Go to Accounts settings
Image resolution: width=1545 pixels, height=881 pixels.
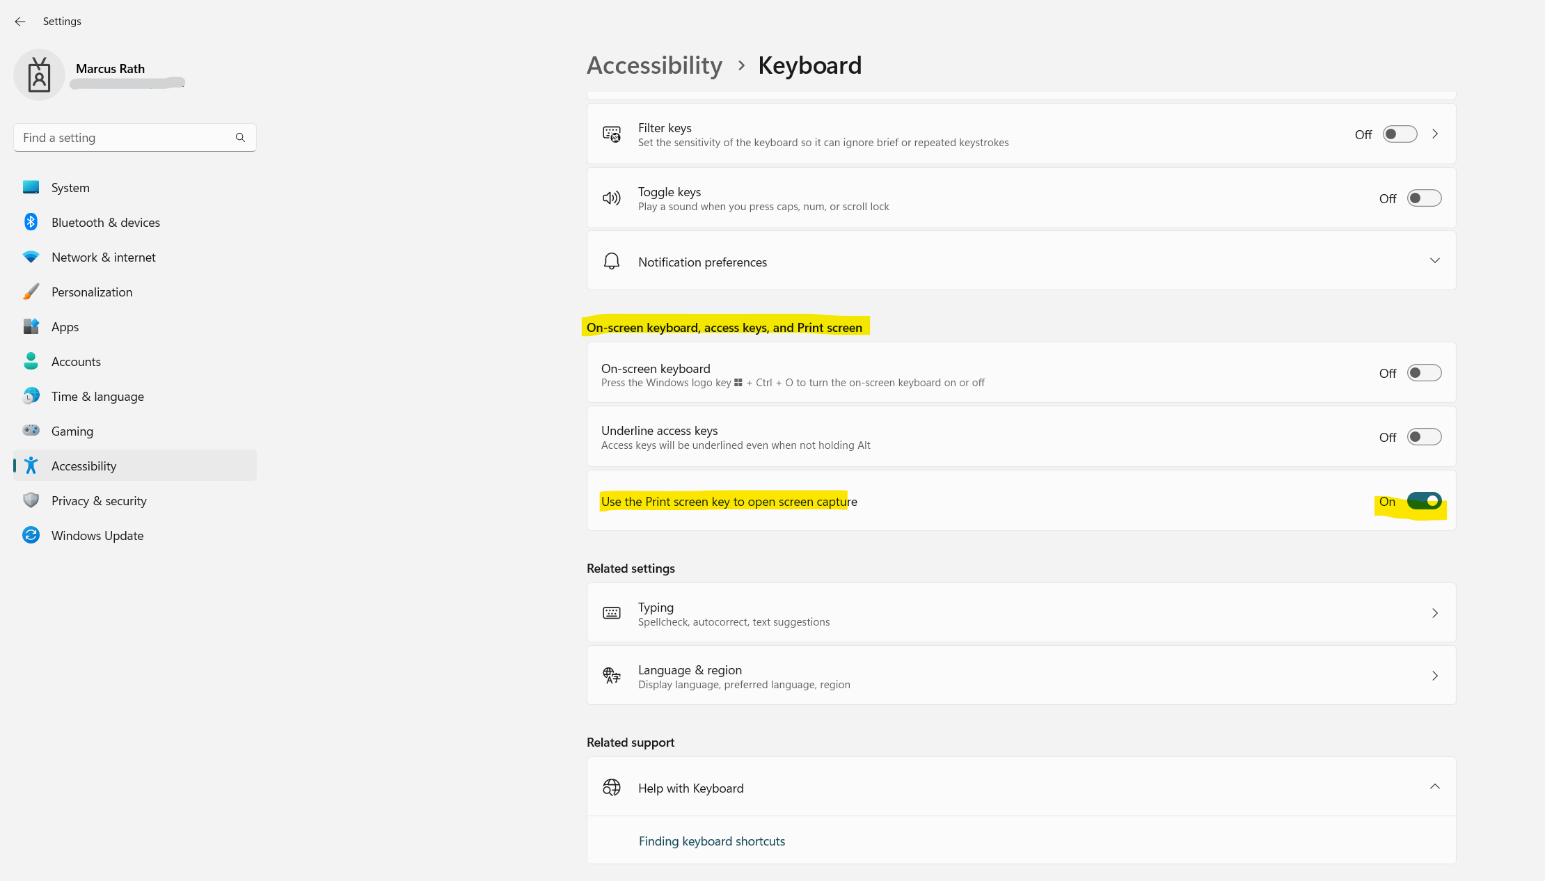[76, 361]
